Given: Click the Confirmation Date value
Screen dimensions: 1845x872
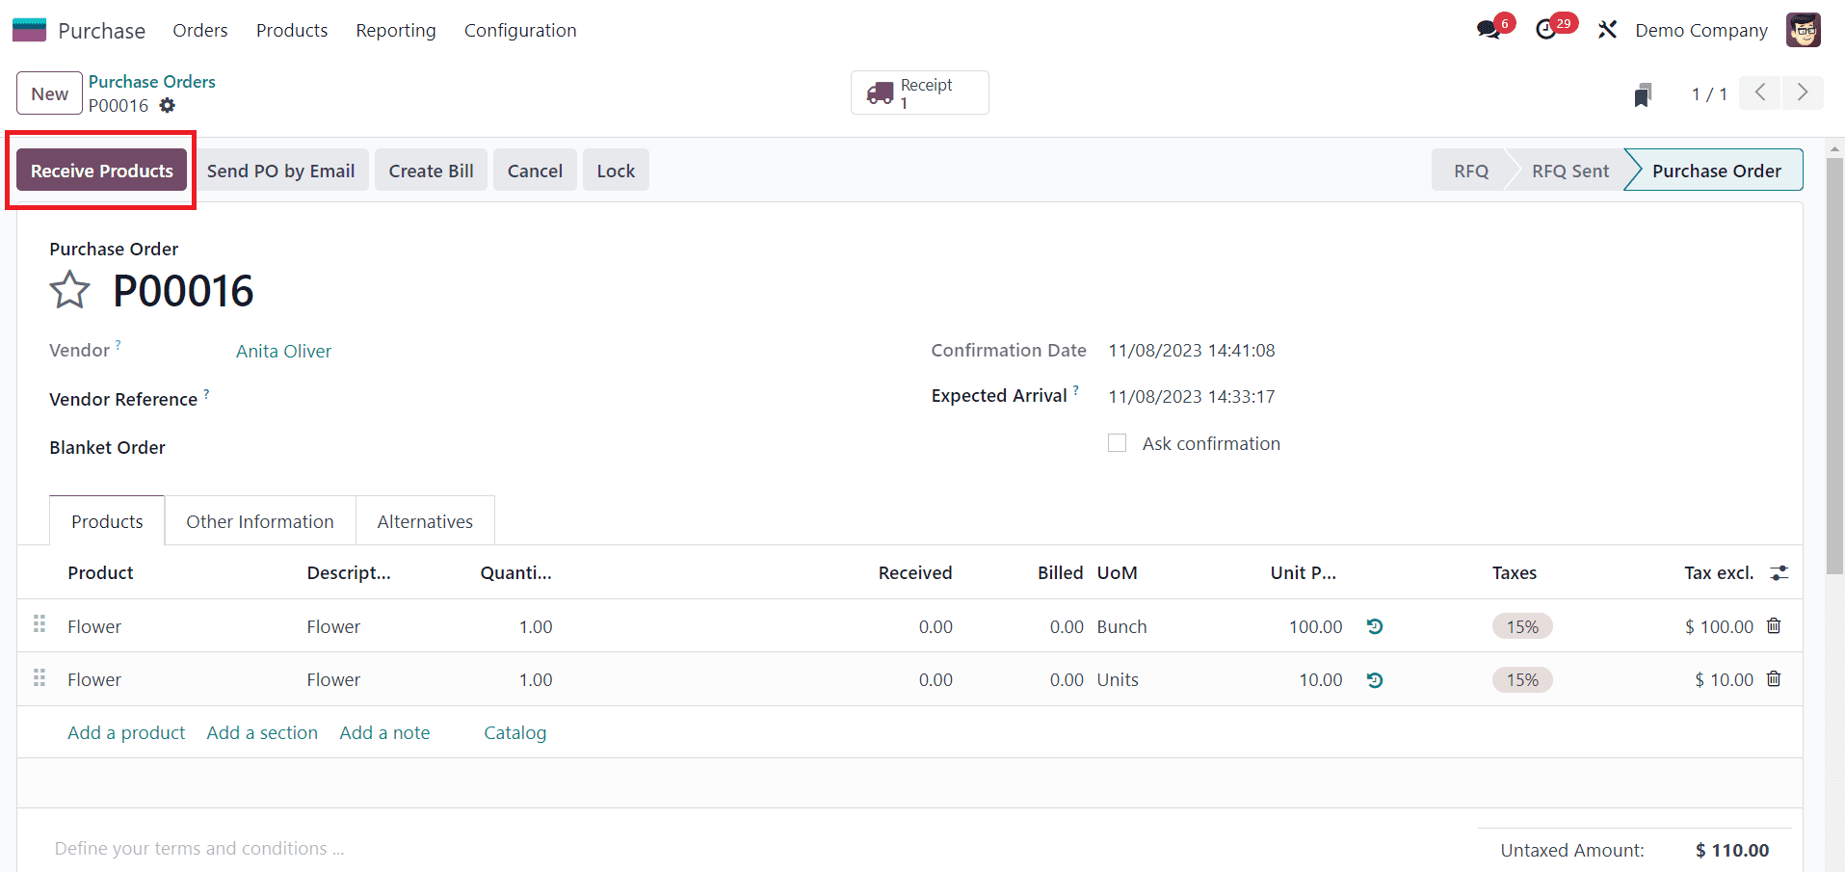Looking at the screenshot, I should tap(1191, 350).
